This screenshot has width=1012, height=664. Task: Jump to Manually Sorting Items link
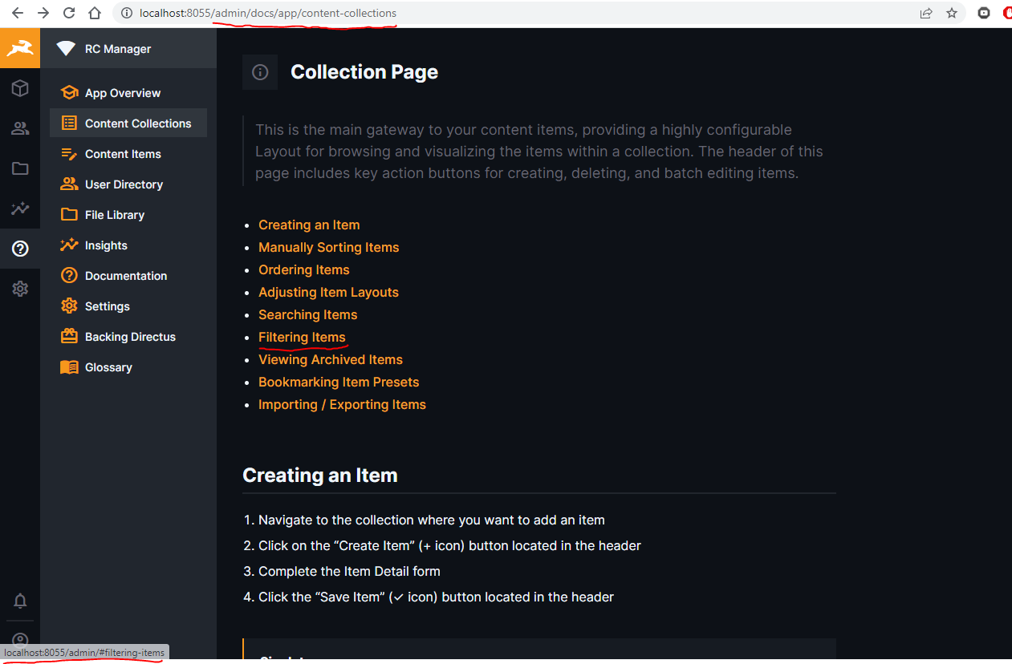(328, 248)
